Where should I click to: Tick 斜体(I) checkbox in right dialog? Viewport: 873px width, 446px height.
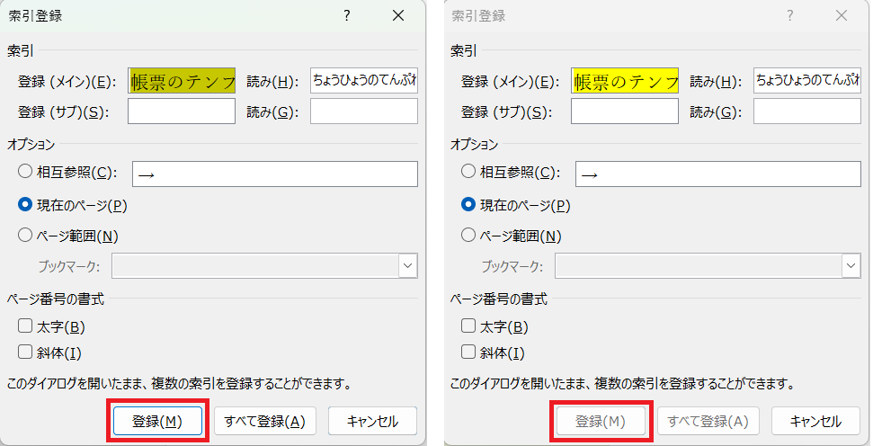468,352
